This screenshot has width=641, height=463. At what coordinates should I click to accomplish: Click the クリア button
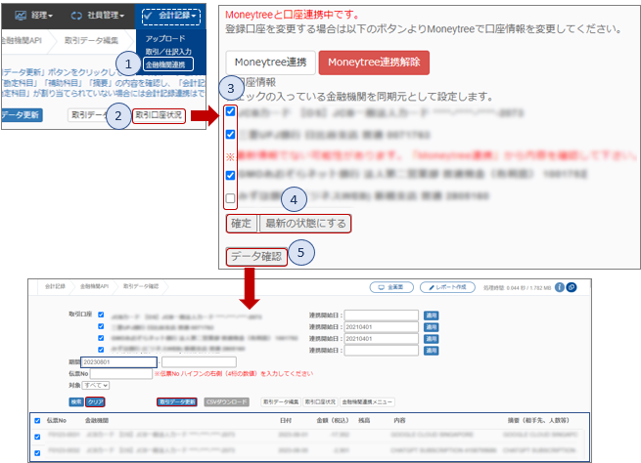point(95,401)
